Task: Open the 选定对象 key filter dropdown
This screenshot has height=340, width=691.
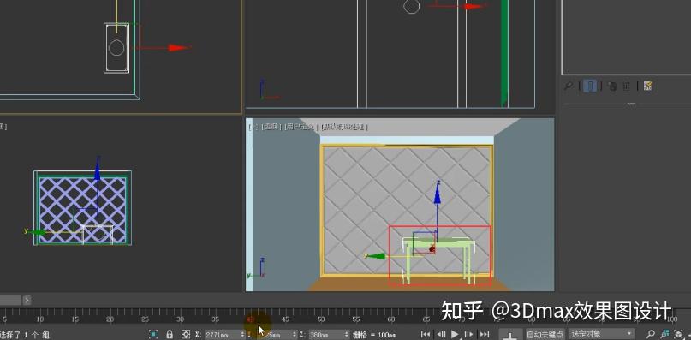Action: coord(602,335)
